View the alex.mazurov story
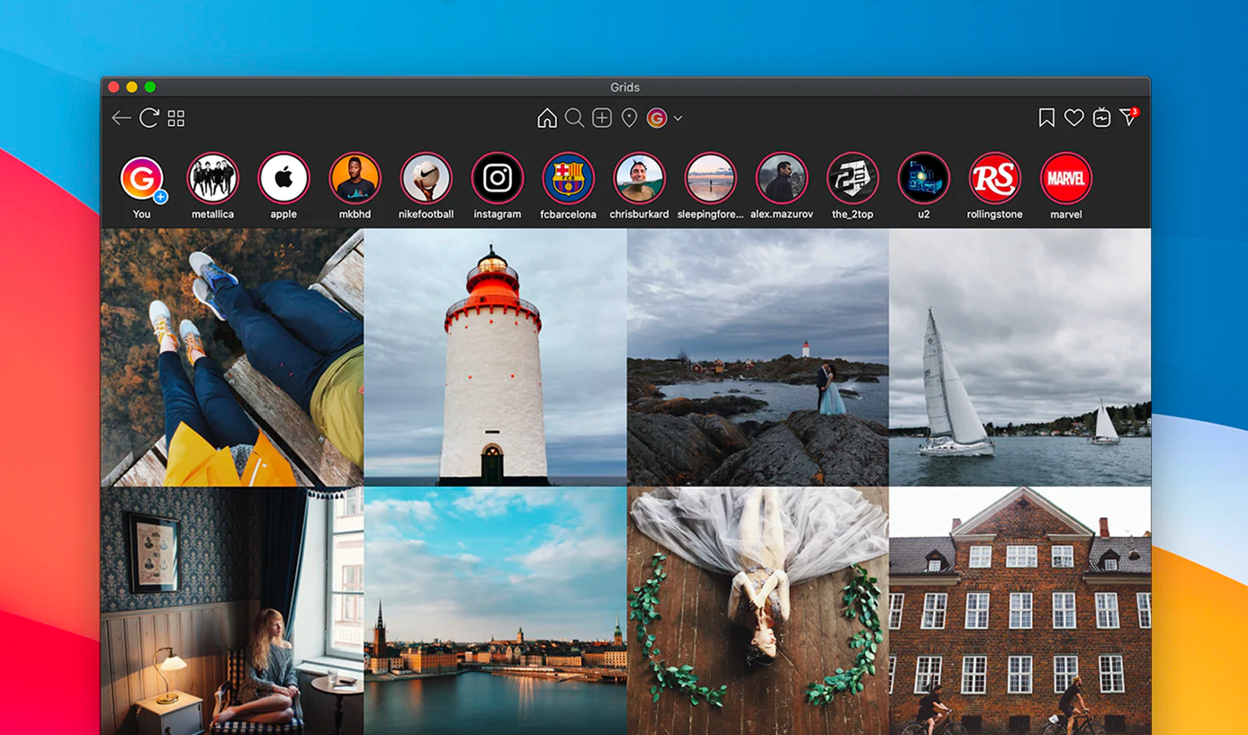1248x735 pixels. coord(782,178)
